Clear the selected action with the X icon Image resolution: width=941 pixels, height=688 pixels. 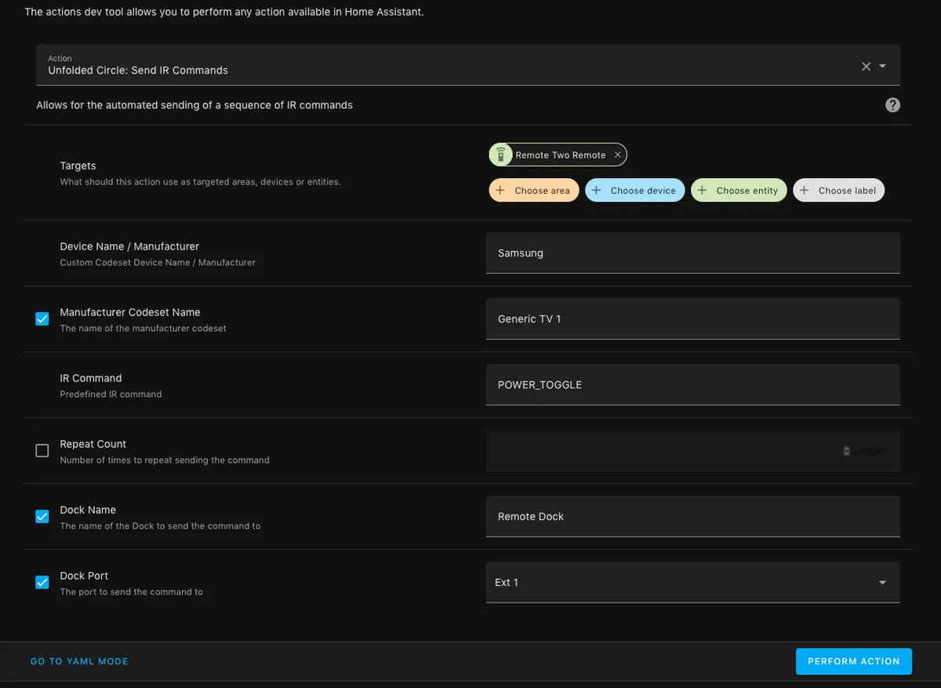pos(866,67)
